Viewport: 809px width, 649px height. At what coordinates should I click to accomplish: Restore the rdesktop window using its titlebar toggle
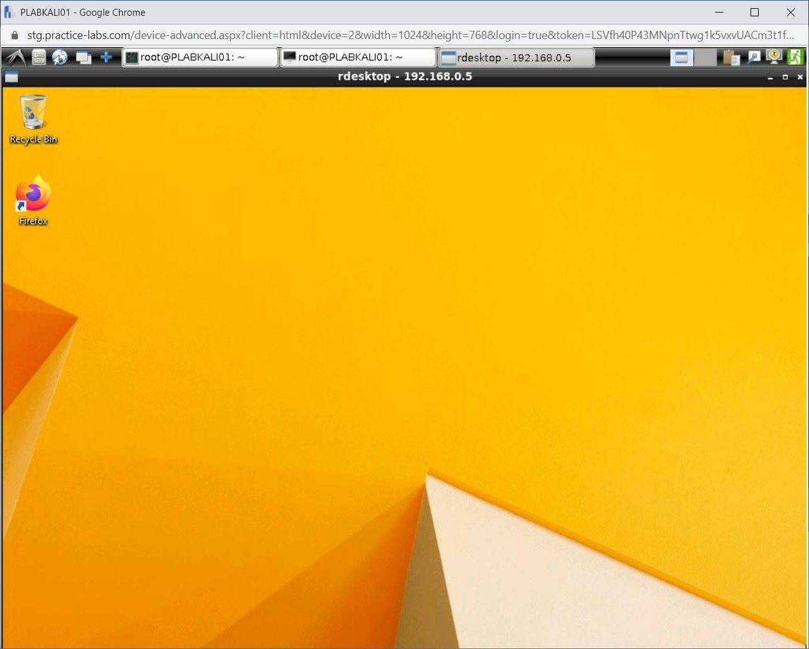pos(784,77)
